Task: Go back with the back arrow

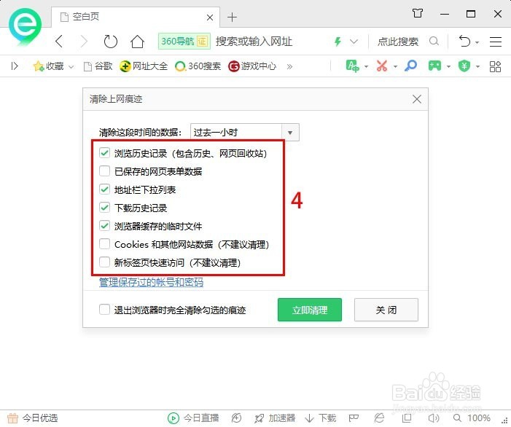Action: 59,42
